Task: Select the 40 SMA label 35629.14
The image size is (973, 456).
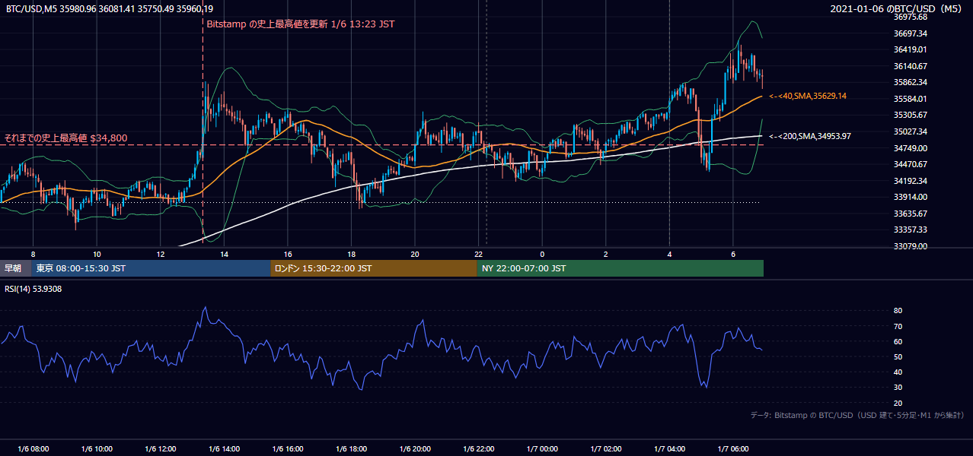Action: point(808,96)
